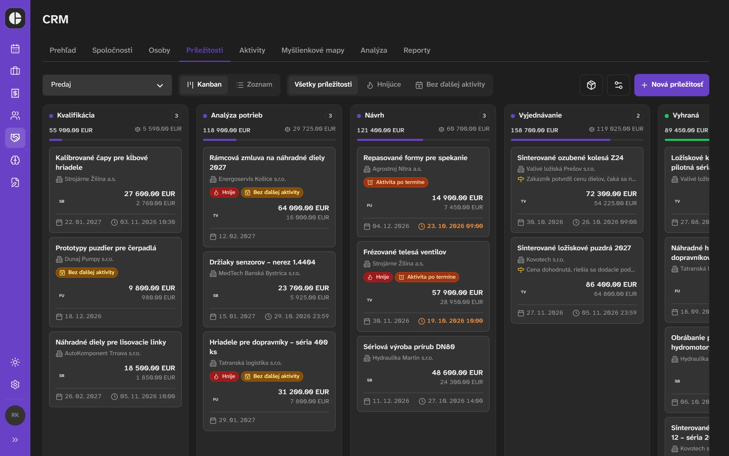Click the company Hydraulika Martin s.r.o.
The image size is (729, 456).
coord(402,358)
